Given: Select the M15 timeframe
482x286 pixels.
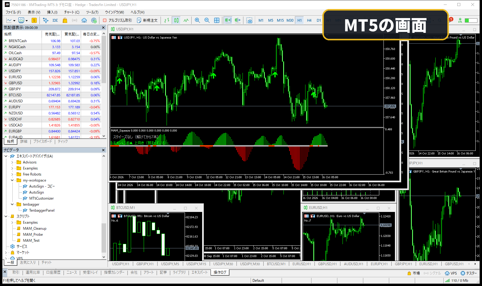Looking at the screenshot, I should 280,20.
